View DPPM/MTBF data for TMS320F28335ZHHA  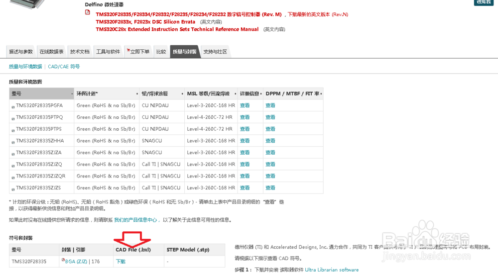270,140
